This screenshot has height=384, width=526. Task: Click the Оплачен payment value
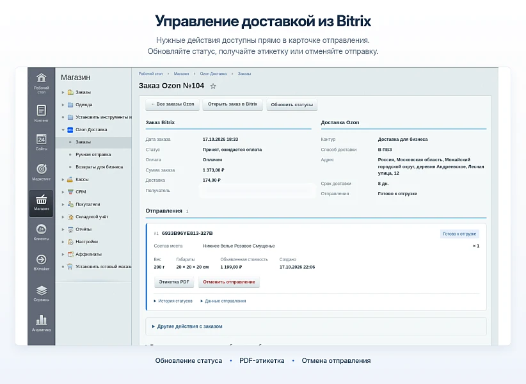pos(212,159)
